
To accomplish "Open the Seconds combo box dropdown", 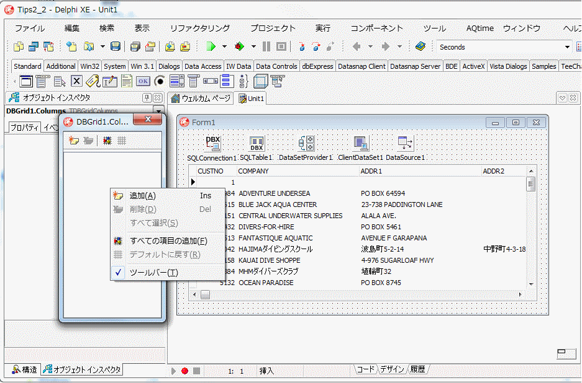I will 567,47.
